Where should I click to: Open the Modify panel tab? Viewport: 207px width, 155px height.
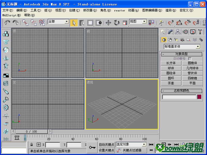(170, 32)
